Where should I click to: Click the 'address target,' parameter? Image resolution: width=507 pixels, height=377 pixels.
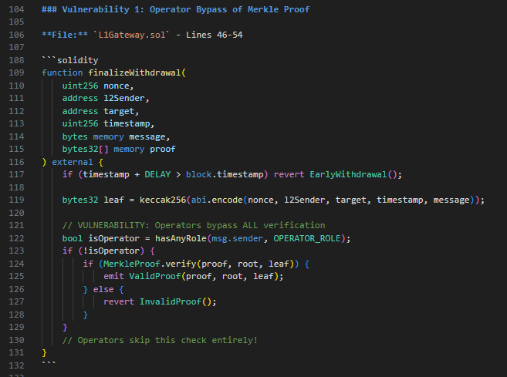(x=100, y=111)
